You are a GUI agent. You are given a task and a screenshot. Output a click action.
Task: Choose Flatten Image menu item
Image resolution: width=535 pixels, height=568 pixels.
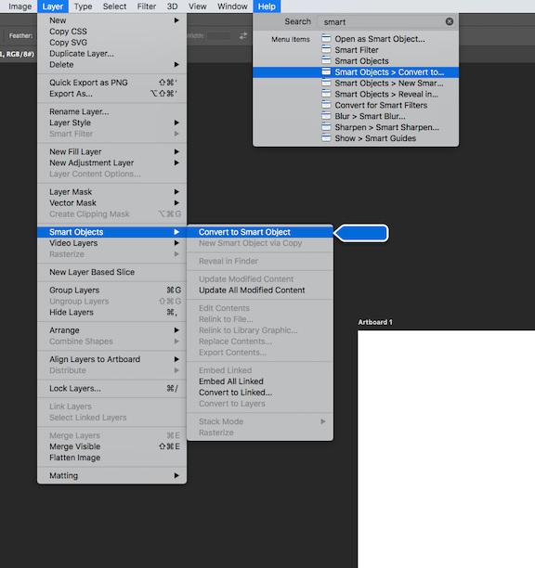tap(112, 458)
